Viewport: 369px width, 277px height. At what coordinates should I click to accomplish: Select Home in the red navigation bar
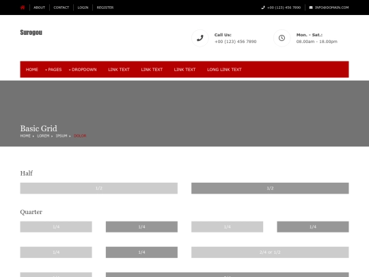tap(32, 70)
